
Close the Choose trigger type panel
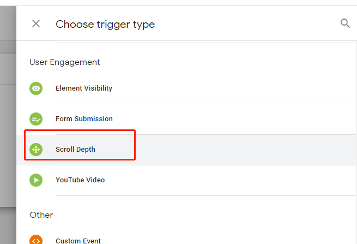36,23
